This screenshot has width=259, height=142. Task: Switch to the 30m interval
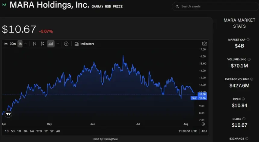pyautogui.click(x=13, y=44)
